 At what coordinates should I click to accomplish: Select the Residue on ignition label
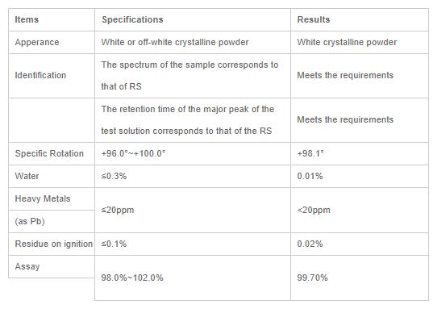(x=53, y=244)
